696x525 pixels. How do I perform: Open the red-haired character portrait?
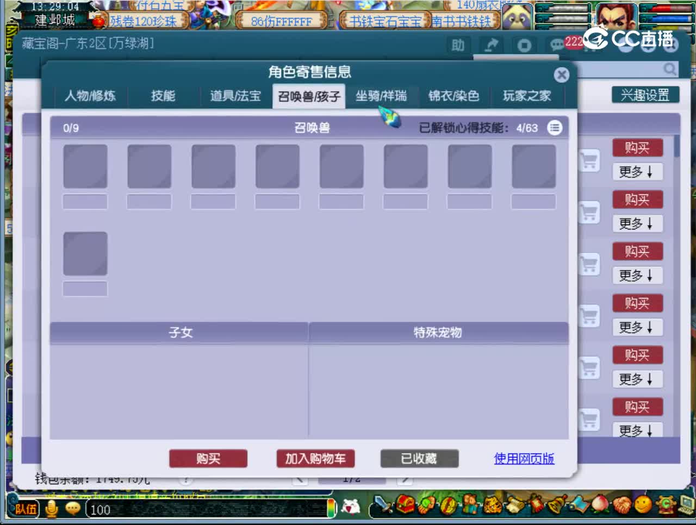[616, 17]
